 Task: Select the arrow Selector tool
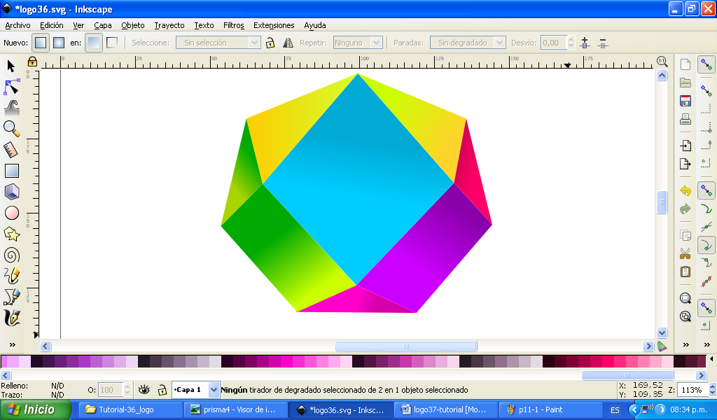(11, 66)
